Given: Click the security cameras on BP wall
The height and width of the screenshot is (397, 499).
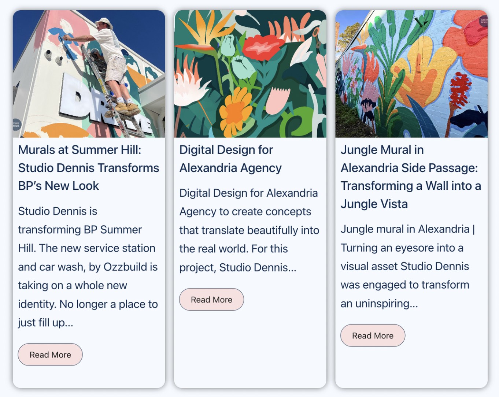Looking at the screenshot, I should tap(53, 56).
